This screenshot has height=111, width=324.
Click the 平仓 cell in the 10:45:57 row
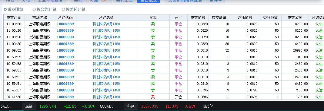pyautogui.click(x=178, y=90)
